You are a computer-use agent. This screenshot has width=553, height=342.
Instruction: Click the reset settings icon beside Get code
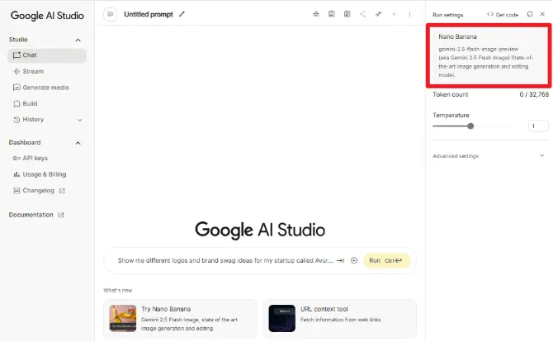pos(530,14)
